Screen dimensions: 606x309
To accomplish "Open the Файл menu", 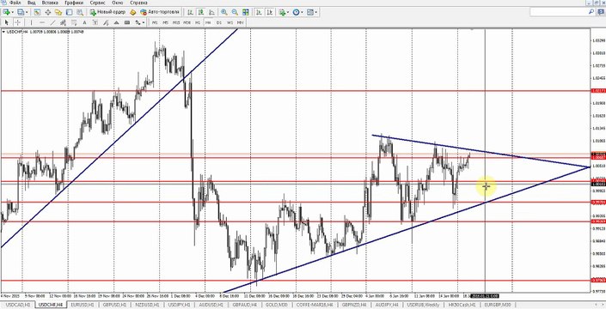I will click(x=15, y=3).
